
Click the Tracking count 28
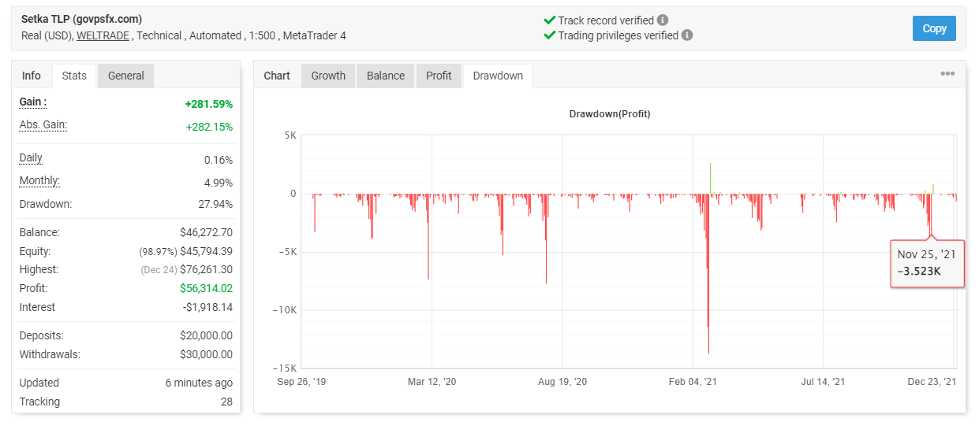226,402
